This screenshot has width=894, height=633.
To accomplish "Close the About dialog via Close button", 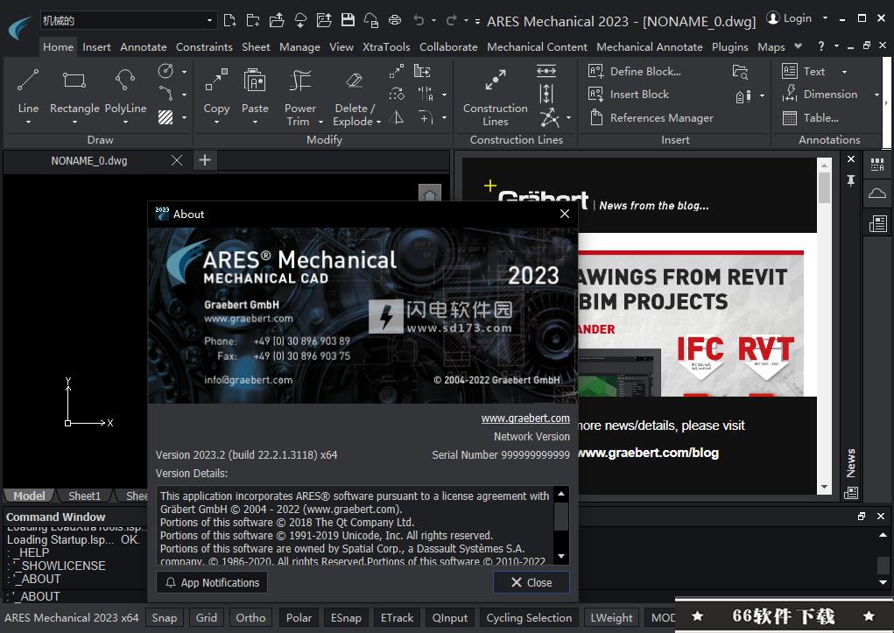I will click(x=531, y=582).
